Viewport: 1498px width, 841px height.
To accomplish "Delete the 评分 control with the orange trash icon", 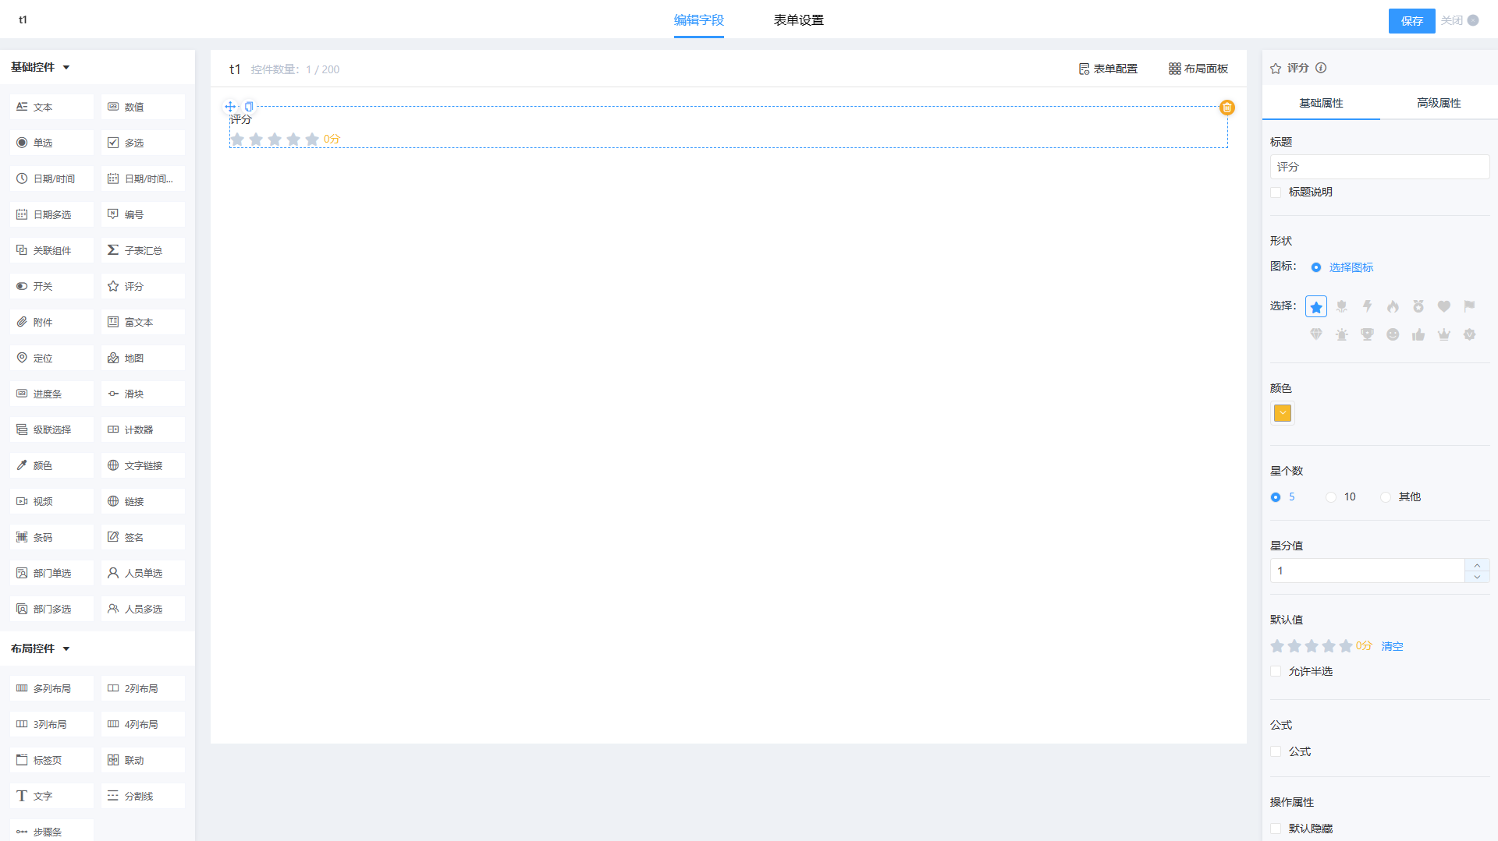I will tap(1226, 108).
